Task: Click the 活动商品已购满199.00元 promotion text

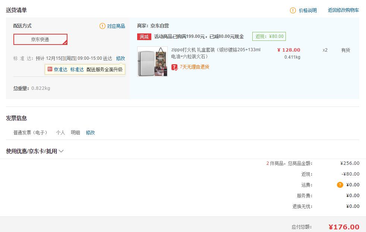Action: click(x=199, y=36)
